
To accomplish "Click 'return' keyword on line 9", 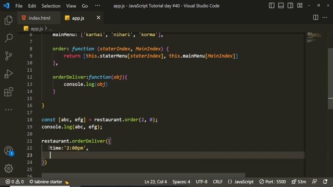I will pyautogui.click(x=72, y=56).
